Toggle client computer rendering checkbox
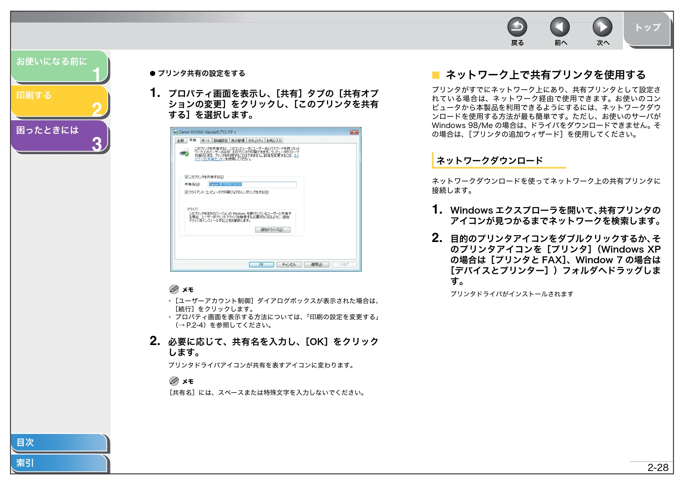 186,192
